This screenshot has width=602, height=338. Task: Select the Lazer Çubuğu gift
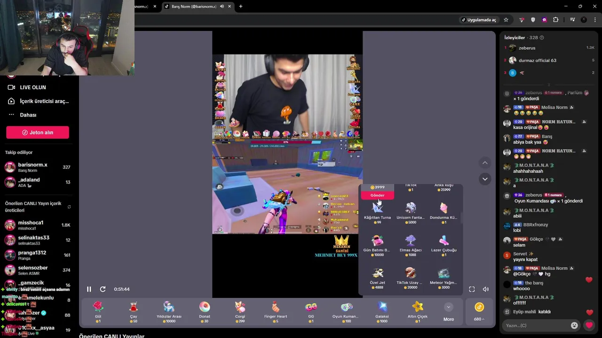pyautogui.click(x=444, y=246)
